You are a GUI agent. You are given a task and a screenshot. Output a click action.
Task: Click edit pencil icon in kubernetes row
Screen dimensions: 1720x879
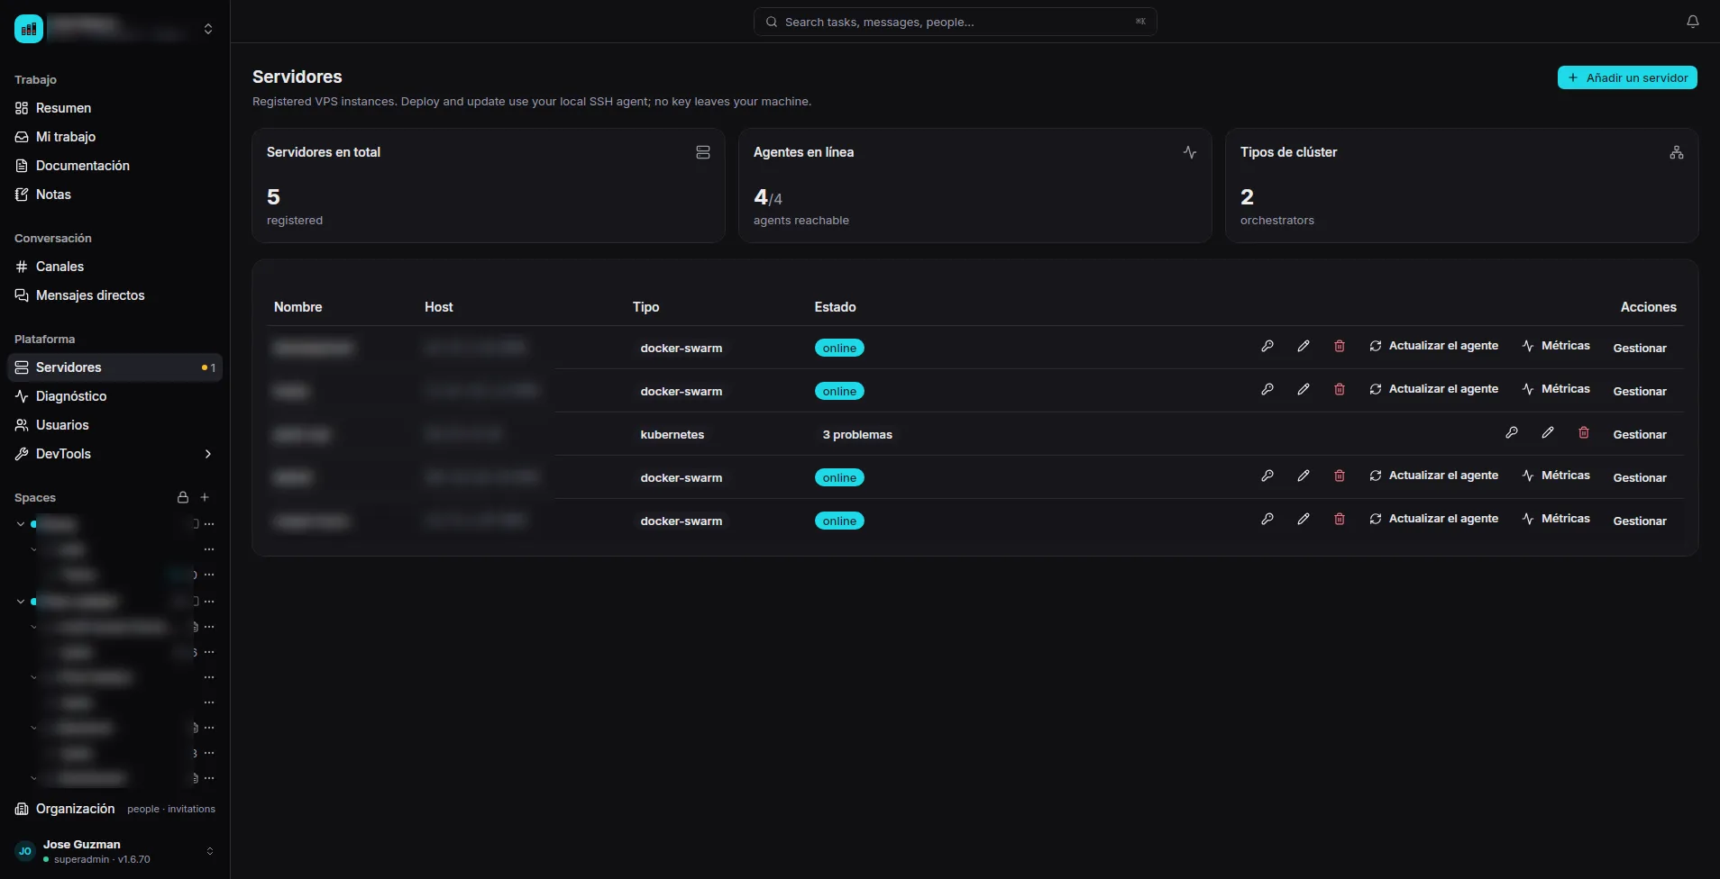coord(1548,432)
